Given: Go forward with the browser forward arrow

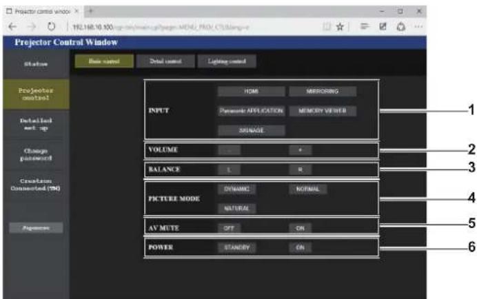Looking at the screenshot, I should 31,27.
